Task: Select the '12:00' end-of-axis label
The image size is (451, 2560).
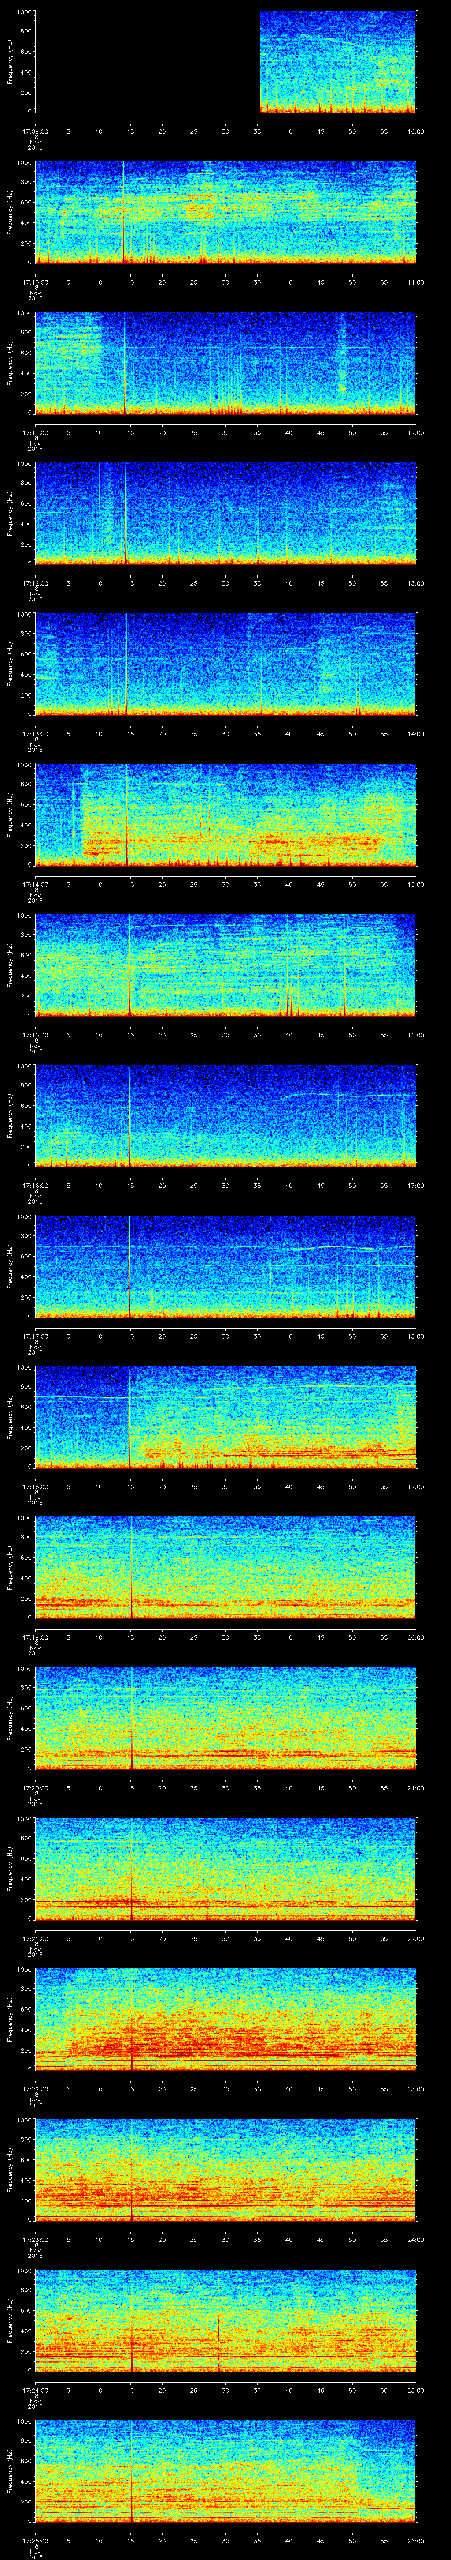Action: tap(415, 432)
